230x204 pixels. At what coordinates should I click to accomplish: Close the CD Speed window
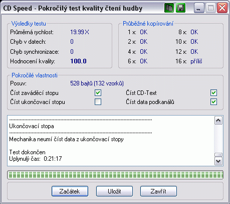point(222,8)
